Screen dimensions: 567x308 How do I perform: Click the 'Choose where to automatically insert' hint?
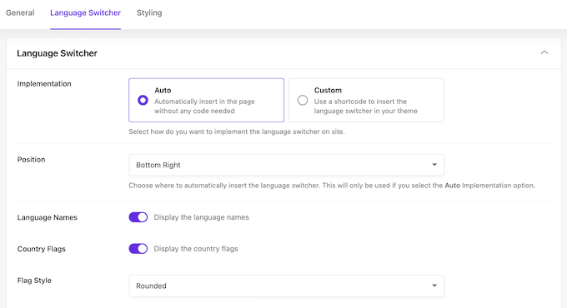(332, 186)
